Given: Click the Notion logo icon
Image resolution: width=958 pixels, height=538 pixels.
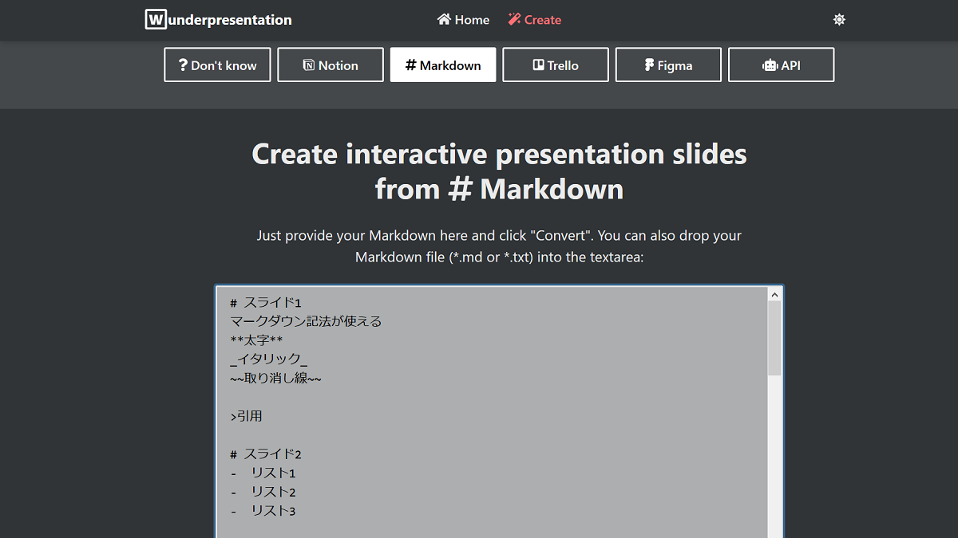Looking at the screenshot, I should click(309, 65).
